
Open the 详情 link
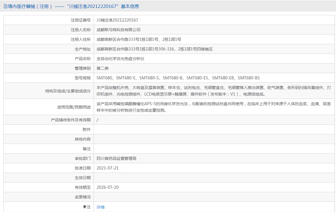101,207
